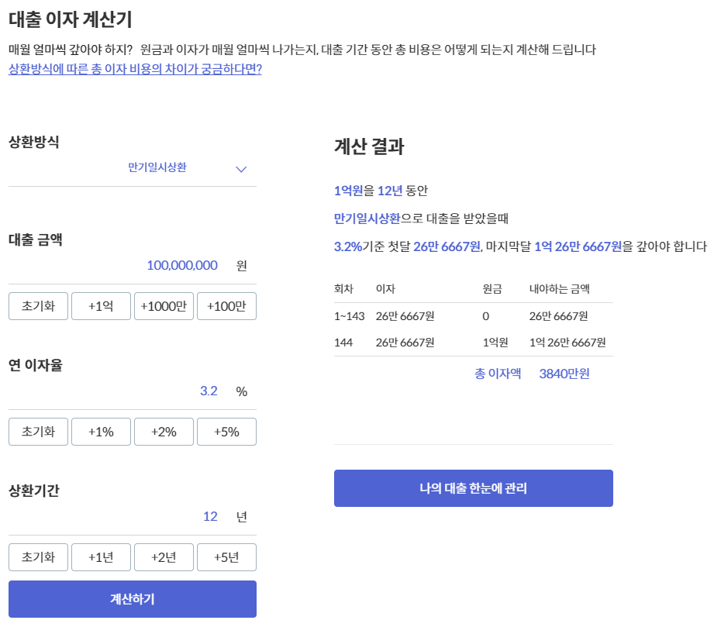
Task: Select the 대출 금액 section label
Action: [36, 239]
